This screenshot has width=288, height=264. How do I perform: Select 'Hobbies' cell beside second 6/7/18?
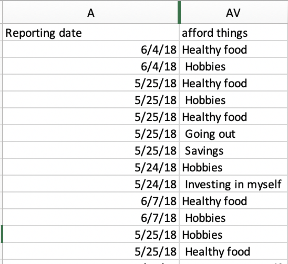tap(233, 218)
